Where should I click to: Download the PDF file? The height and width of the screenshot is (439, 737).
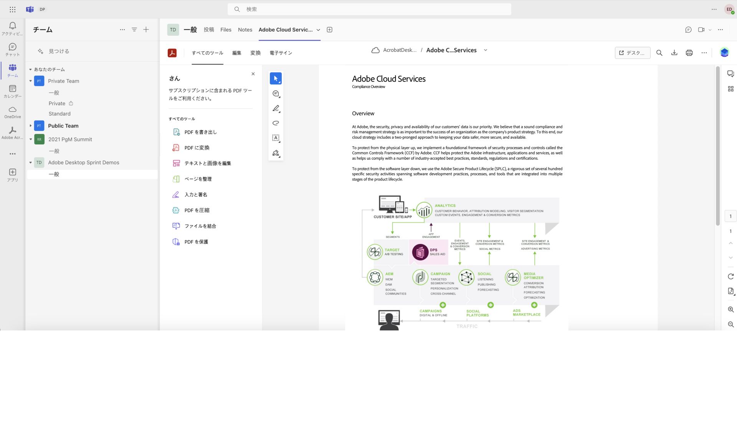(x=674, y=53)
